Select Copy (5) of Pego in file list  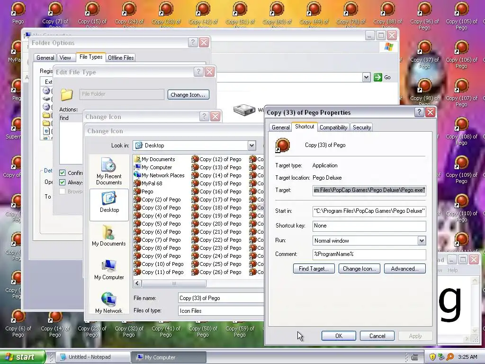157,224
